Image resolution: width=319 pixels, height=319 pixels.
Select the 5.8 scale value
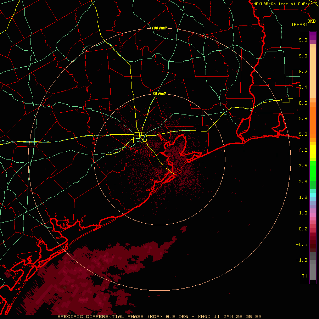[303, 119]
